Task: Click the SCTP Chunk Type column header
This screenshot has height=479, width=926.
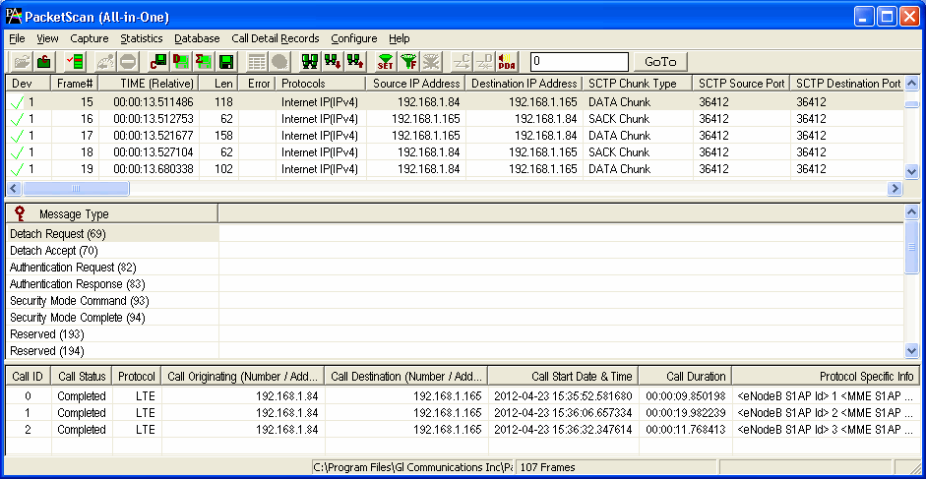Action: tap(638, 84)
